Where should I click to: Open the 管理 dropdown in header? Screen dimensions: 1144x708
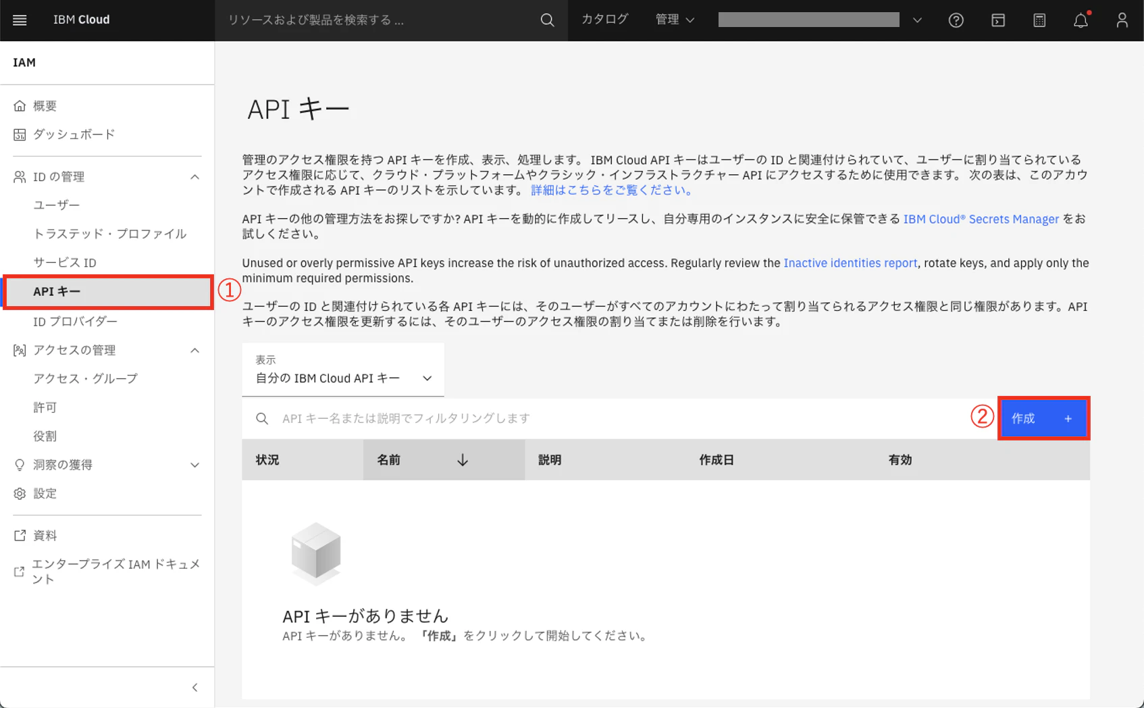pos(675,20)
